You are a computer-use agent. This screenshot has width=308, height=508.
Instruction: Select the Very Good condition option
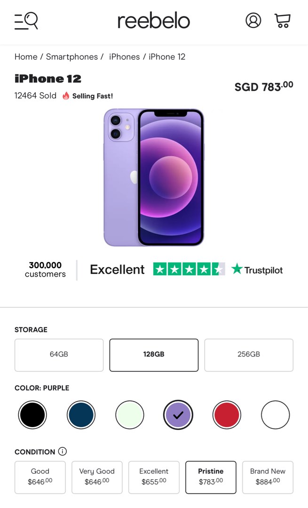(x=97, y=477)
